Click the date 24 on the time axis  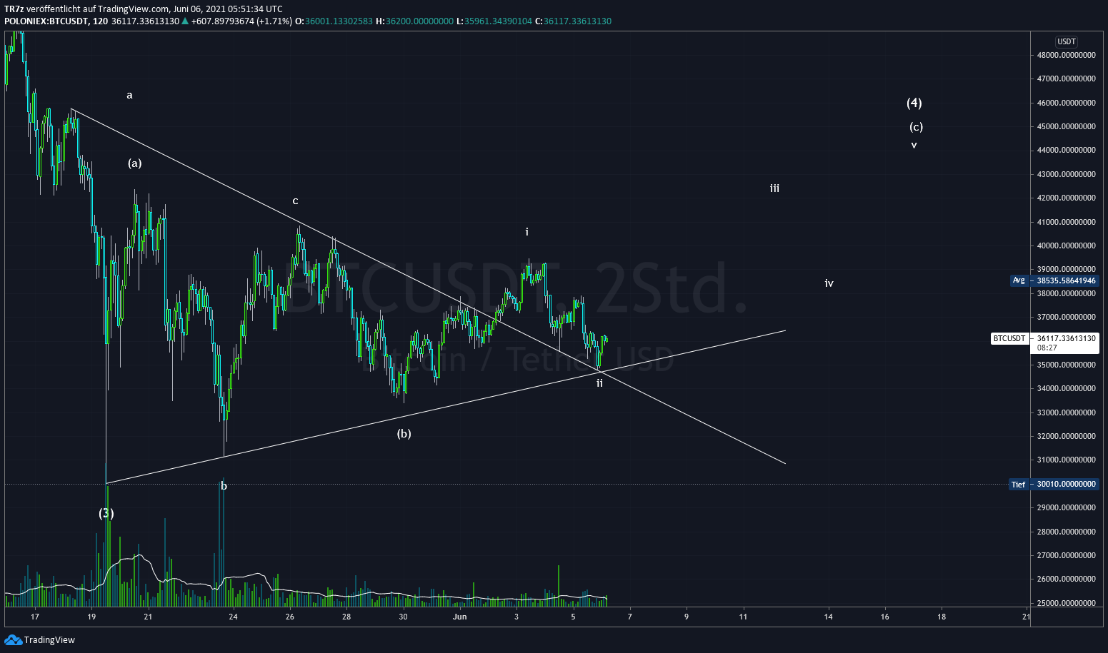click(x=233, y=617)
